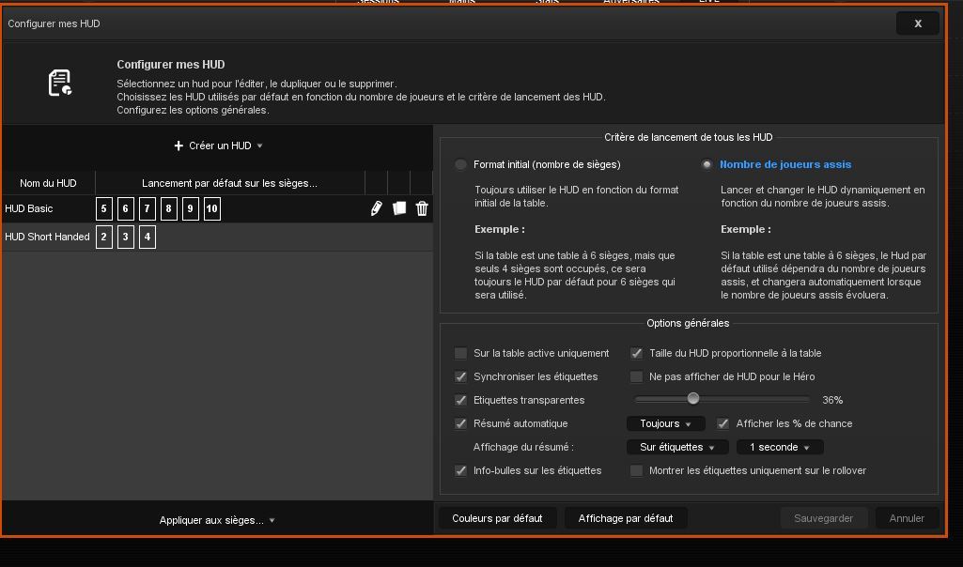Toggle seat 2 for HUD Short Handed
Image resolution: width=963 pixels, height=567 pixels.
tap(103, 237)
